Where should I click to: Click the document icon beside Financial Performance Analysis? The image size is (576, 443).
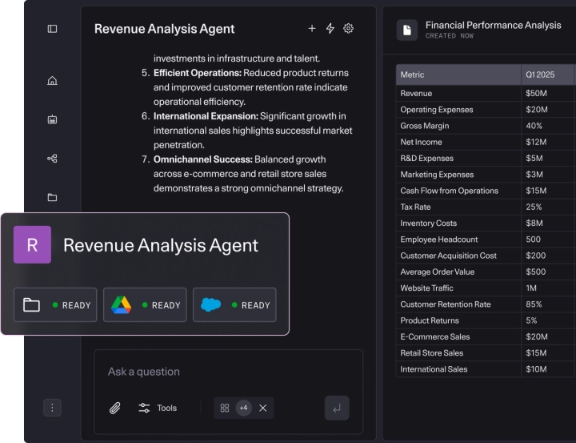pyautogui.click(x=407, y=30)
